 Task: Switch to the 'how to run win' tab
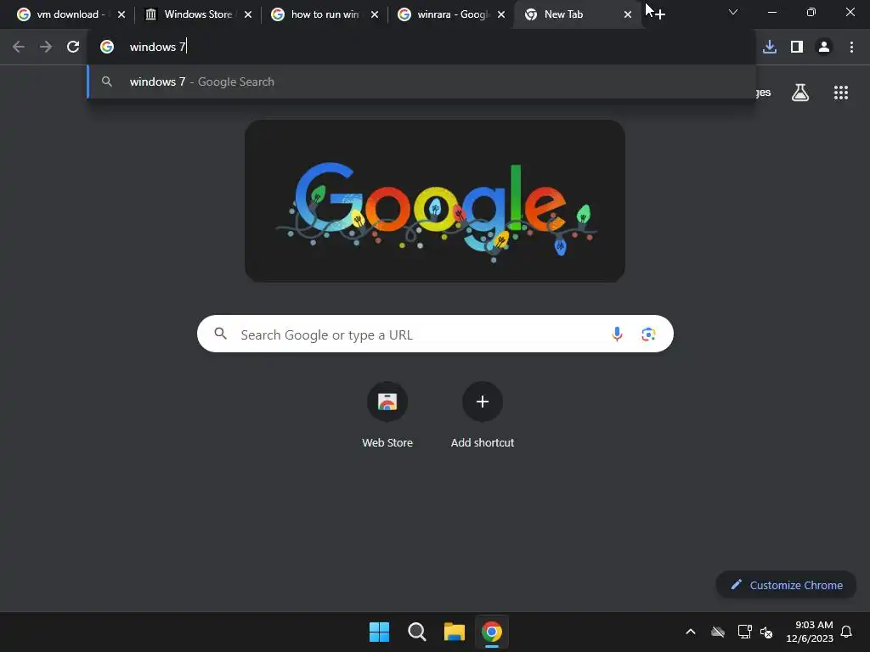325,14
